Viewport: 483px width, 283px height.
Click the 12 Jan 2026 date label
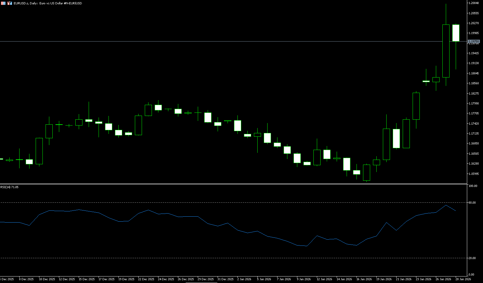pos(324,279)
